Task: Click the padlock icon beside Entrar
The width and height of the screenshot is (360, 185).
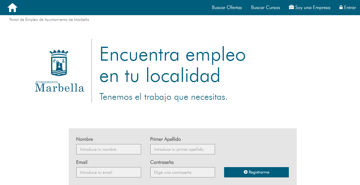Action: [x=341, y=7]
